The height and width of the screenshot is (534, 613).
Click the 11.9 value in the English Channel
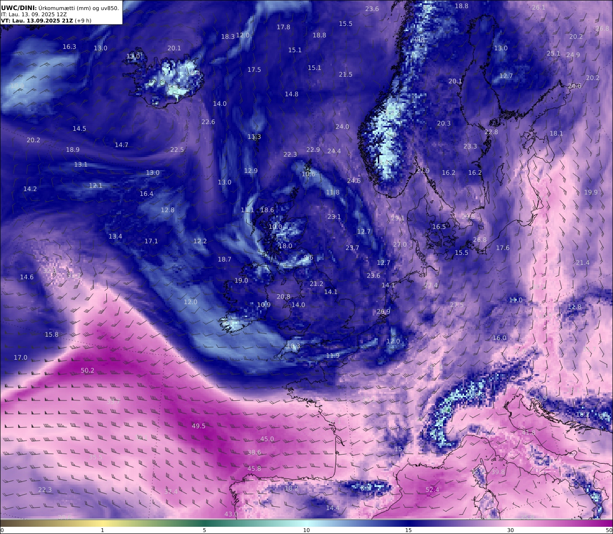coord(333,355)
